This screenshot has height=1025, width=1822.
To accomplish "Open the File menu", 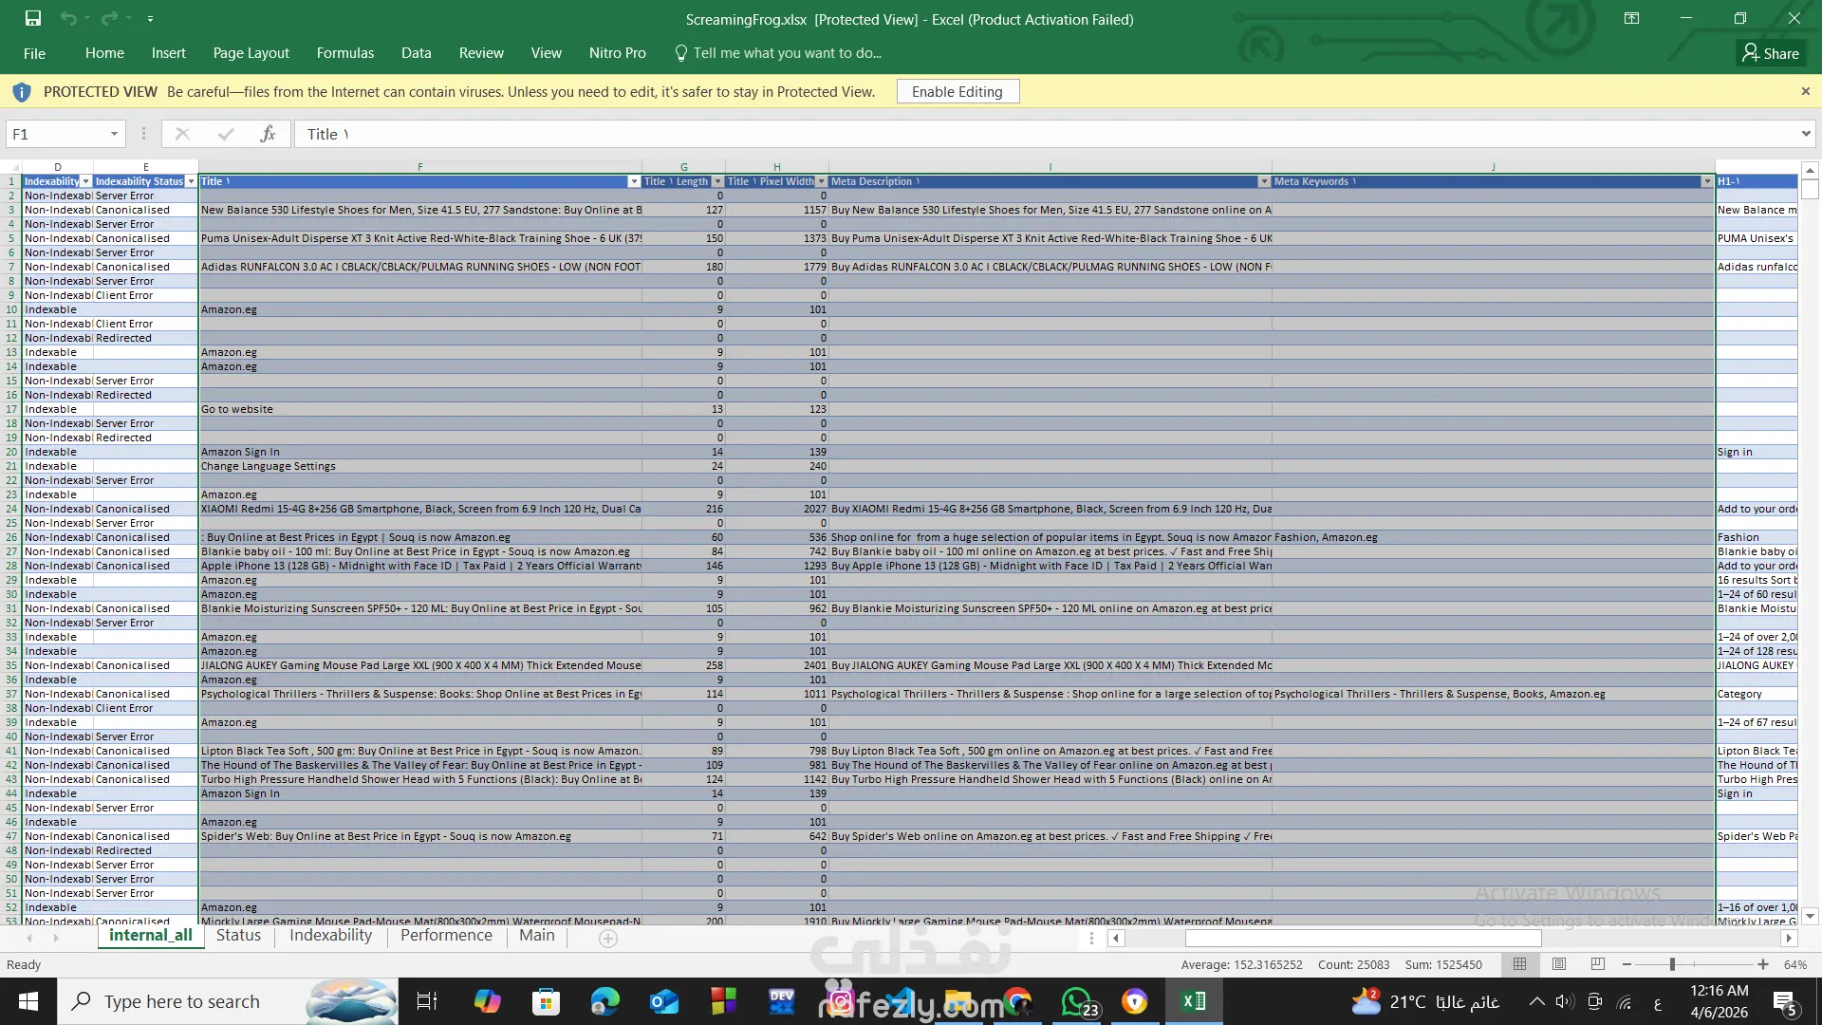I will tap(34, 53).
